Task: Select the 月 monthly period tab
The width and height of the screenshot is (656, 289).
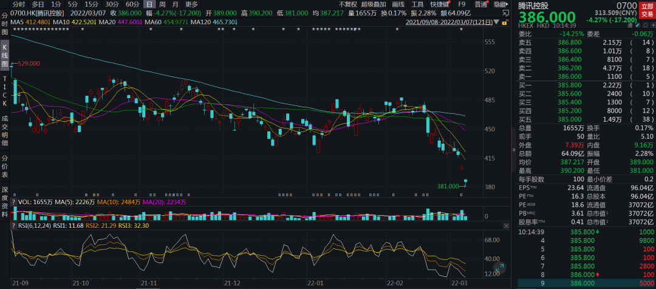Action: click(176, 4)
